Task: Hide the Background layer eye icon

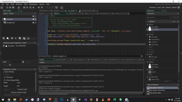Action: coord(33,23)
